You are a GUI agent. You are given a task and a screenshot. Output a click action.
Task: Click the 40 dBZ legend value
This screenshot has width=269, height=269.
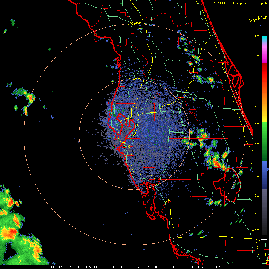[257, 107]
